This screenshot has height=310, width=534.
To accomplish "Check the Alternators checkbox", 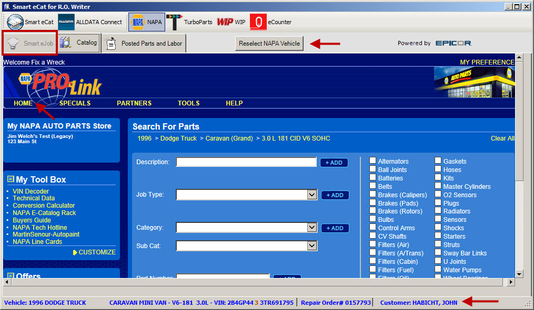I will 372,161.
